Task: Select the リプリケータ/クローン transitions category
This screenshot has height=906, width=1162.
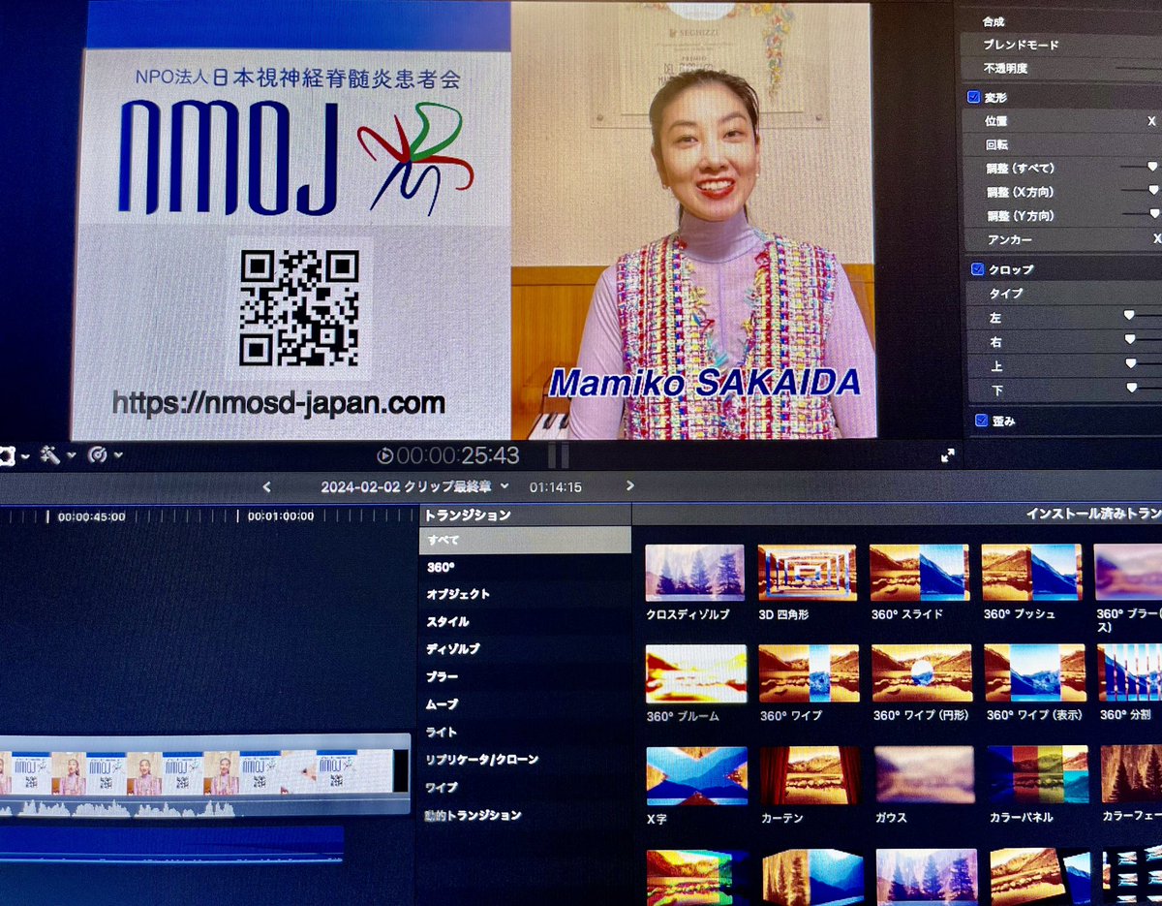Action: click(526, 760)
